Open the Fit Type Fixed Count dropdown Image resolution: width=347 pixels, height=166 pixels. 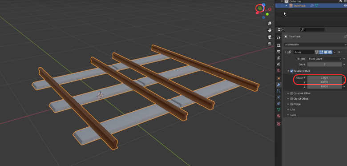pyautogui.click(x=325, y=59)
